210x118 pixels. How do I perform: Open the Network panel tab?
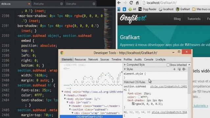93,59
